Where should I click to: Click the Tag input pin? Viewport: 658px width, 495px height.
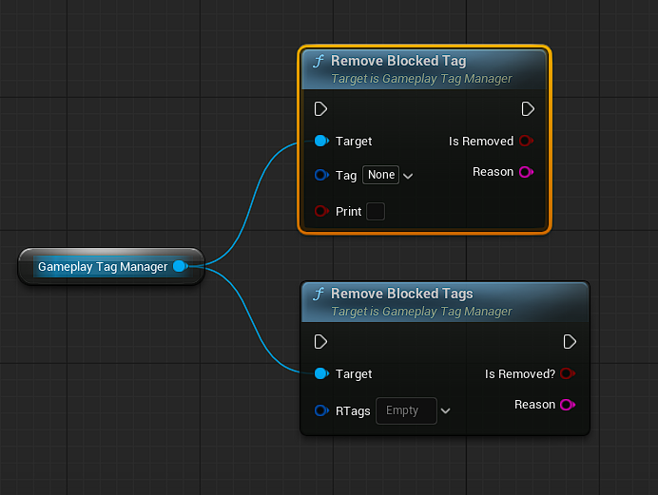320,175
